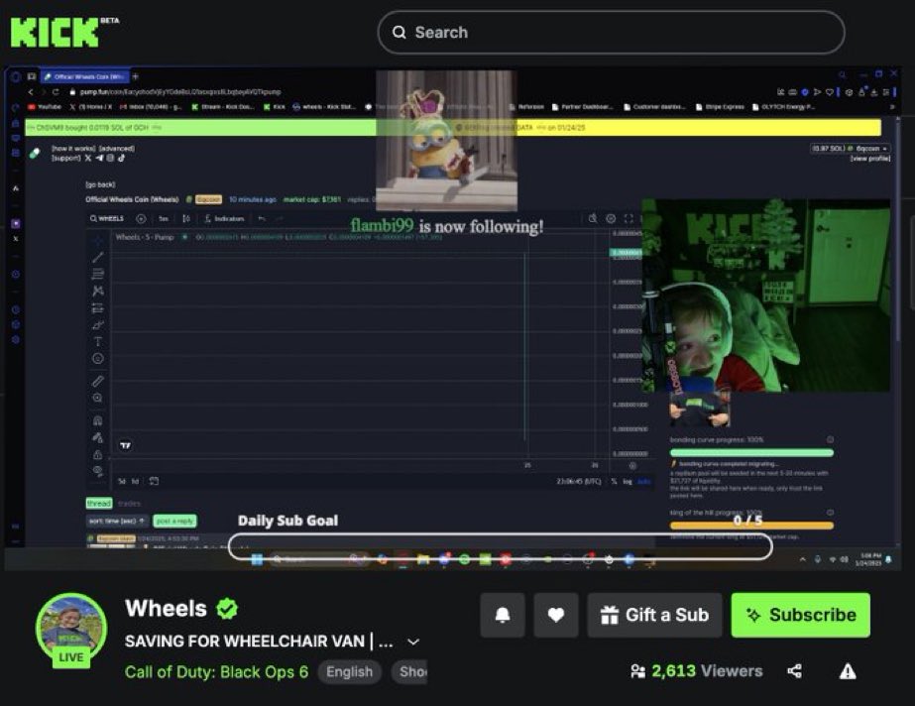The height and width of the screenshot is (706, 915).
Task: Open the 5m chart interval dropdown
Action: coord(164,218)
